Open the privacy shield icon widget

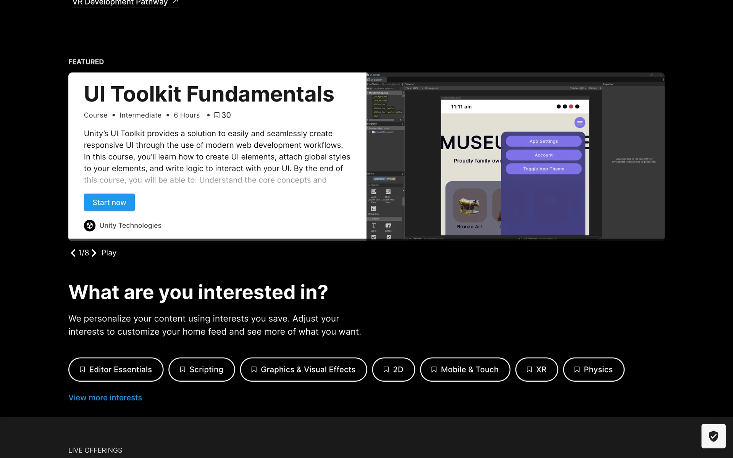[713, 436]
